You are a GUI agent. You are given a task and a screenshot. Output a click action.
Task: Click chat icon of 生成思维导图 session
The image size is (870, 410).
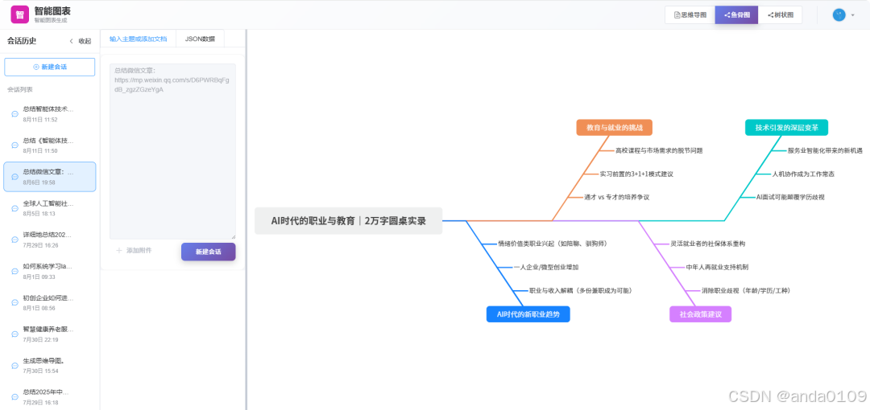point(15,366)
